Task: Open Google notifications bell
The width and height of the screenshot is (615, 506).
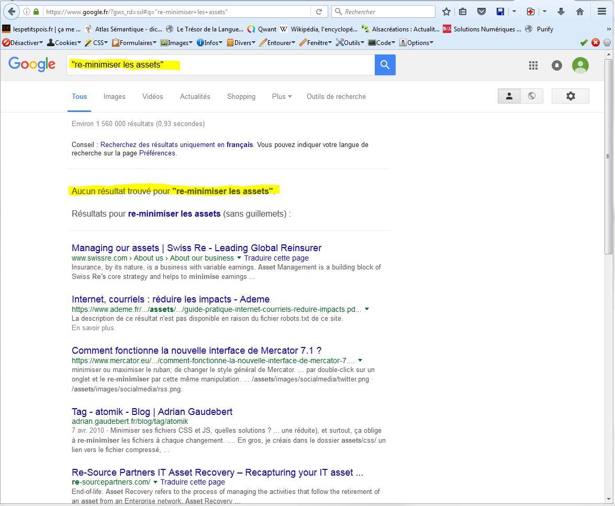Action: [x=557, y=65]
